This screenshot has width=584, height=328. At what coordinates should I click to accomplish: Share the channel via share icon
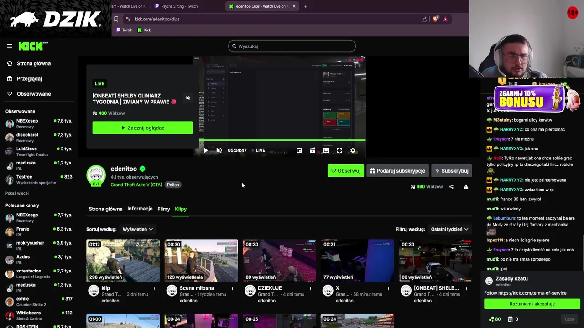[451, 187]
